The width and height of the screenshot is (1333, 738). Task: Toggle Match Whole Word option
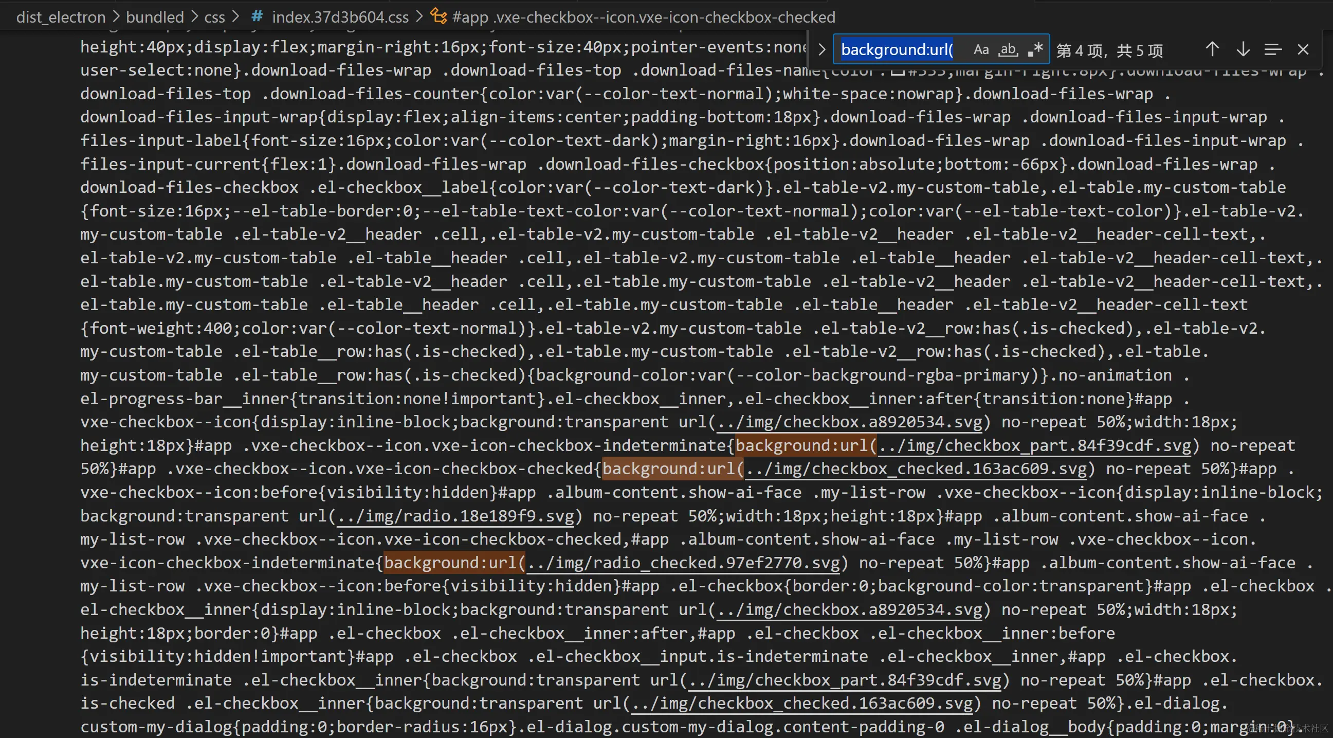coord(1008,50)
